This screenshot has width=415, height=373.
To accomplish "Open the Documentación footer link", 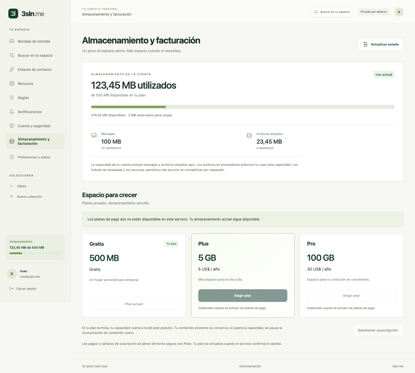I will pyautogui.click(x=250, y=366).
